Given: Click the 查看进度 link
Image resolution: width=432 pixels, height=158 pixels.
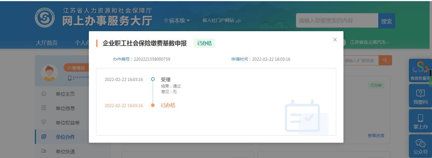Looking at the screenshot, I should pyautogui.click(x=376, y=136).
